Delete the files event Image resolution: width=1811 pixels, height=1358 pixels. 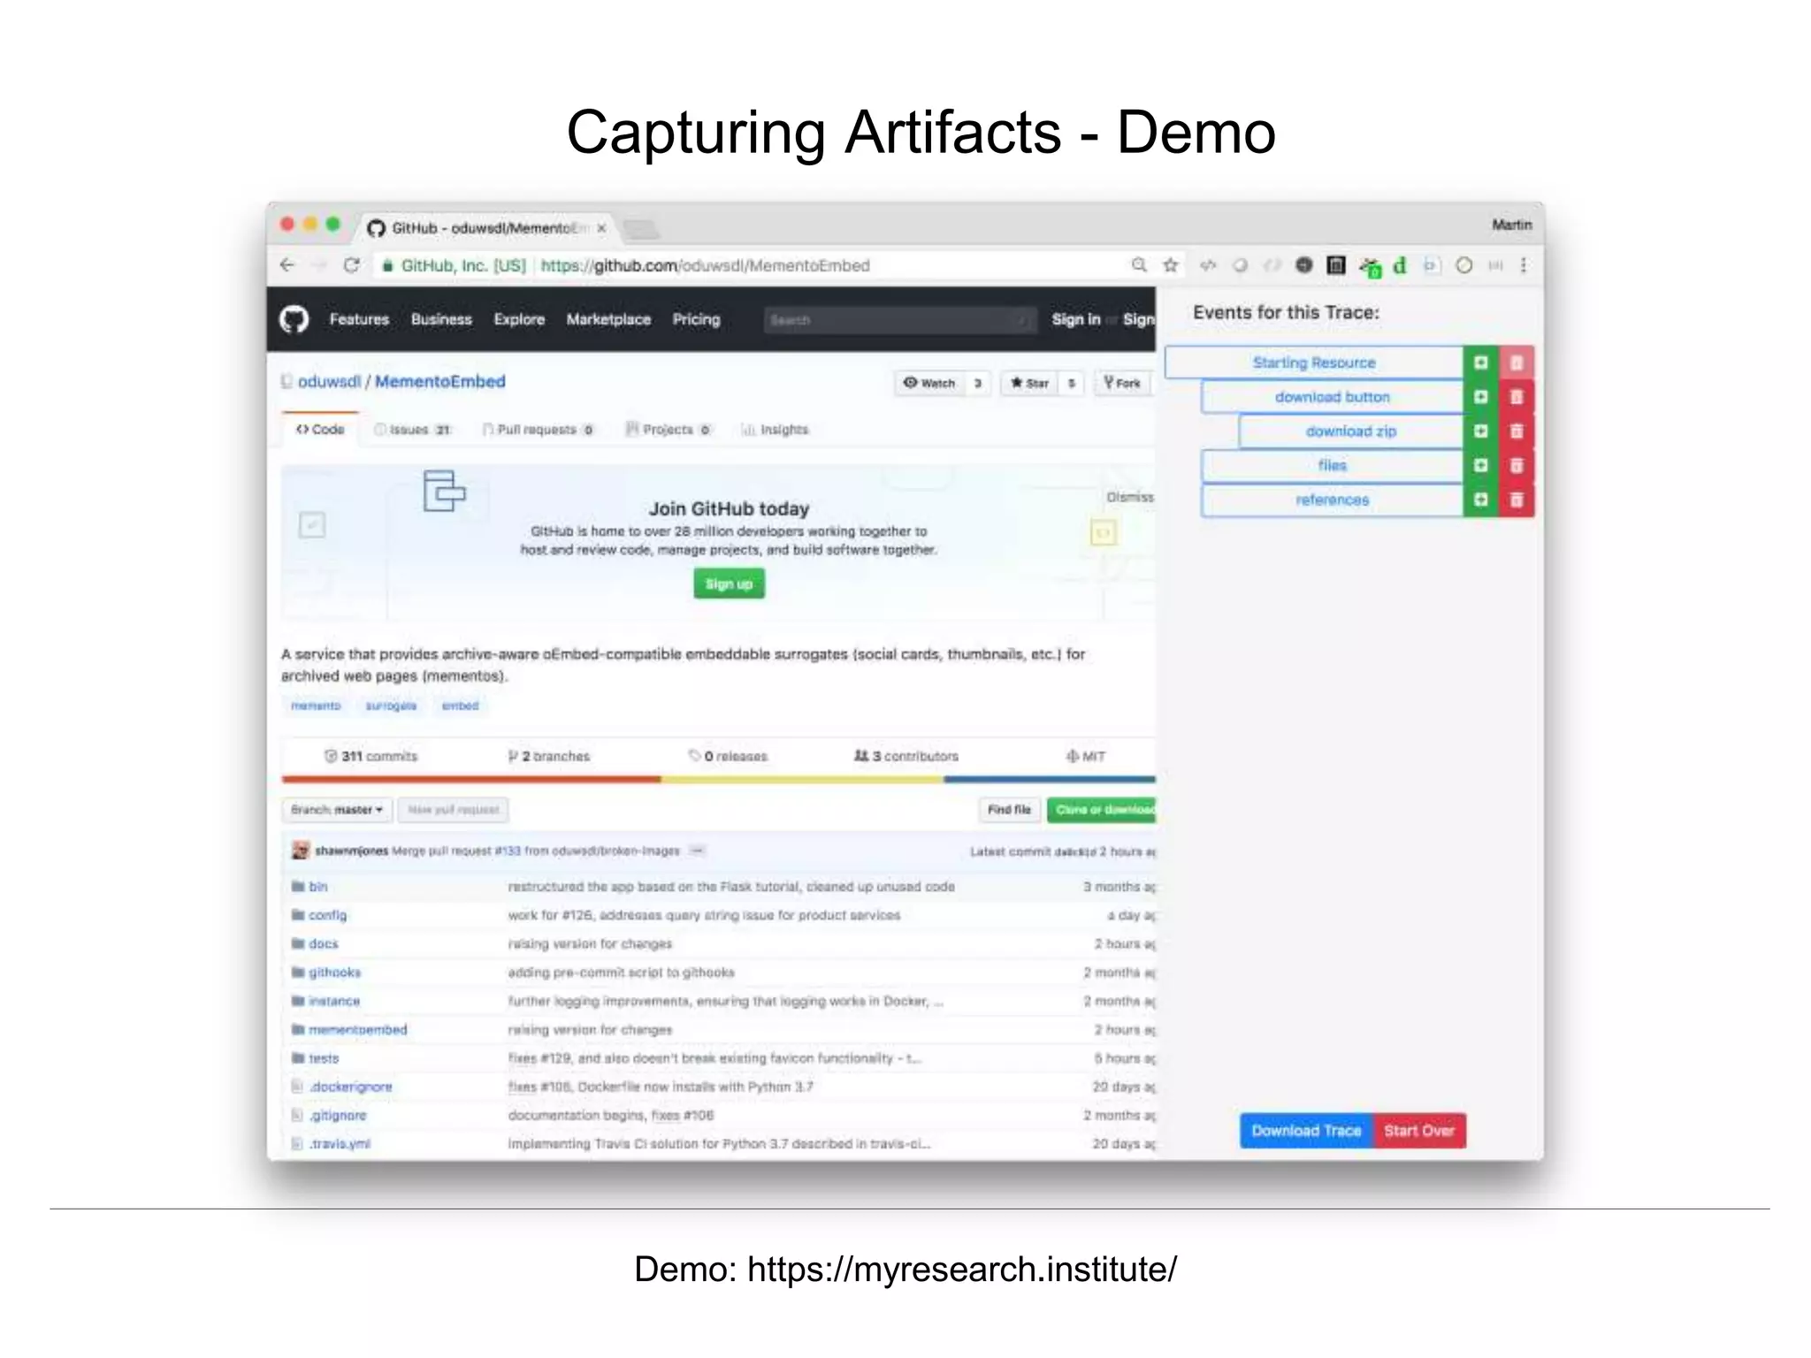(x=1517, y=466)
